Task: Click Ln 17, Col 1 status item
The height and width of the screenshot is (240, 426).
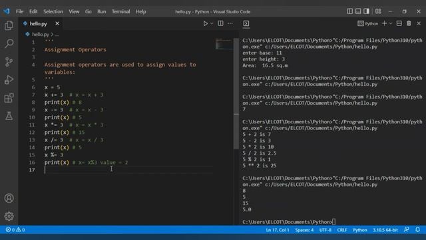Action: click(x=278, y=230)
